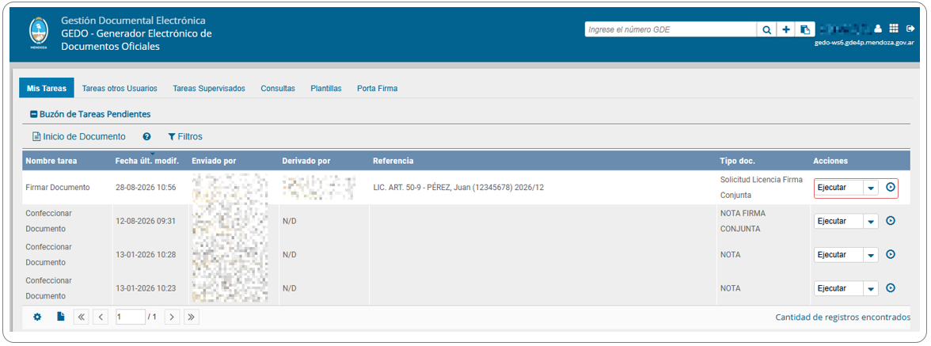Viewport: 931px width, 346px height.
Task: Click the Nombre tarea column header
Action: point(51,161)
